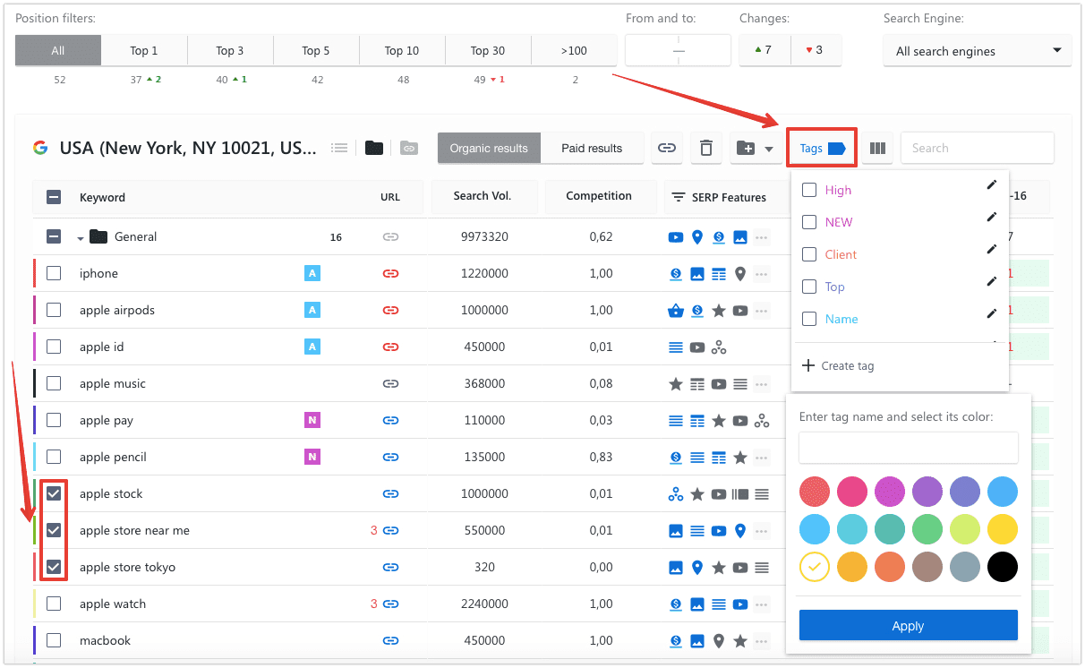
Task: Check the NEW tag checkbox
Action: tap(809, 222)
